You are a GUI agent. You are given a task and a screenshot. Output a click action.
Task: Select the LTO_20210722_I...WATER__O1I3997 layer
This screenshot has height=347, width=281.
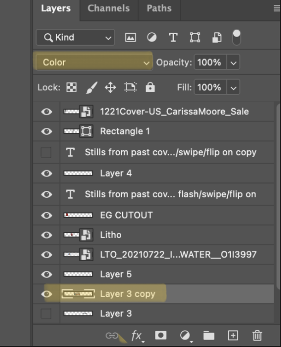click(178, 254)
